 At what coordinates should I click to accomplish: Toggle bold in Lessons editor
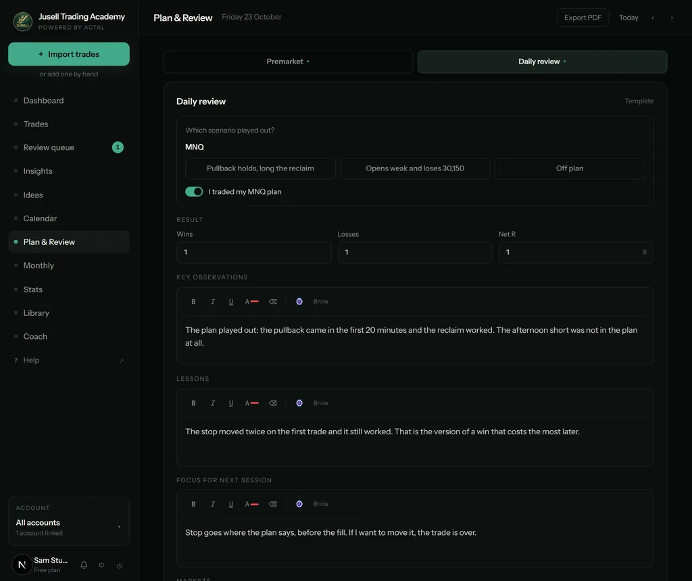click(193, 403)
